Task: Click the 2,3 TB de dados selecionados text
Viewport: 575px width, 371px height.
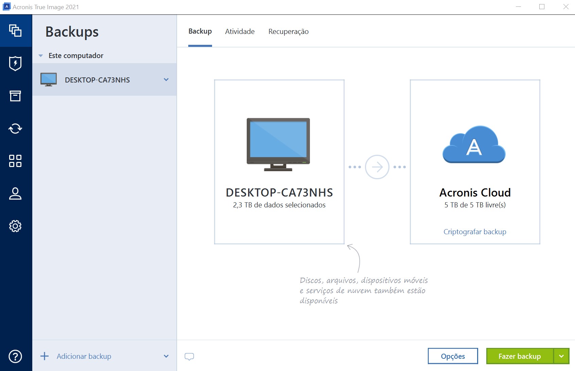Action: (x=279, y=205)
